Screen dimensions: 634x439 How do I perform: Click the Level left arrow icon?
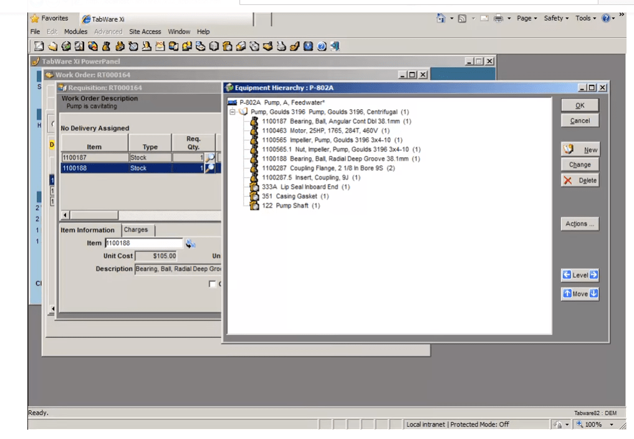click(x=567, y=275)
